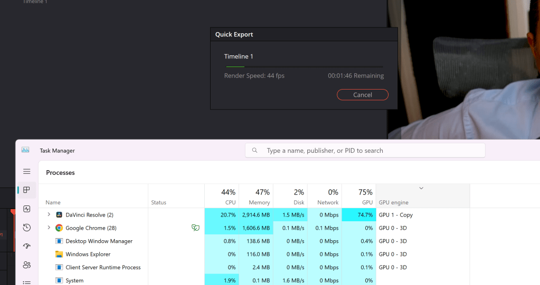
Task: Click the DaVinci Resolve app icon in process list
Action: pyautogui.click(x=59, y=215)
